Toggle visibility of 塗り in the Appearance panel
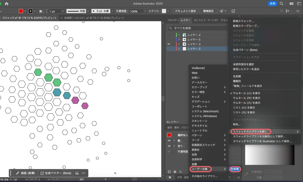The image size is (303, 182). coord(169,146)
